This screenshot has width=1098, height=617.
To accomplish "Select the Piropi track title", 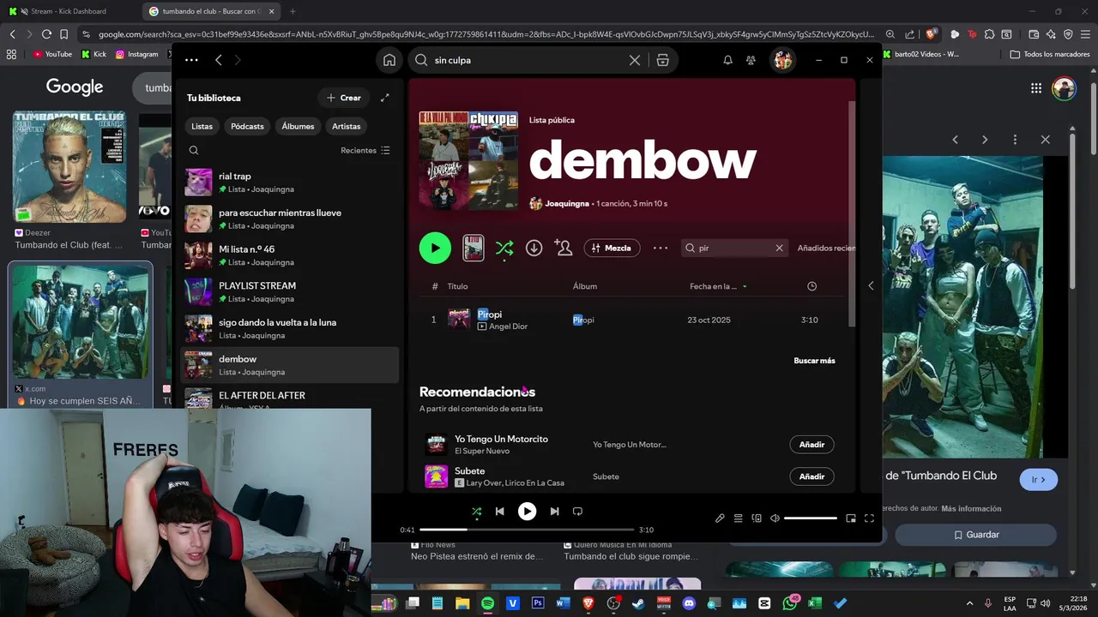I will pos(490,314).
